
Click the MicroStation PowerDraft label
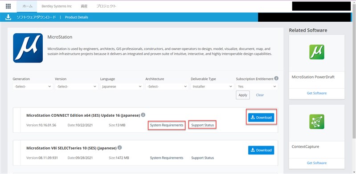[313, 77]
